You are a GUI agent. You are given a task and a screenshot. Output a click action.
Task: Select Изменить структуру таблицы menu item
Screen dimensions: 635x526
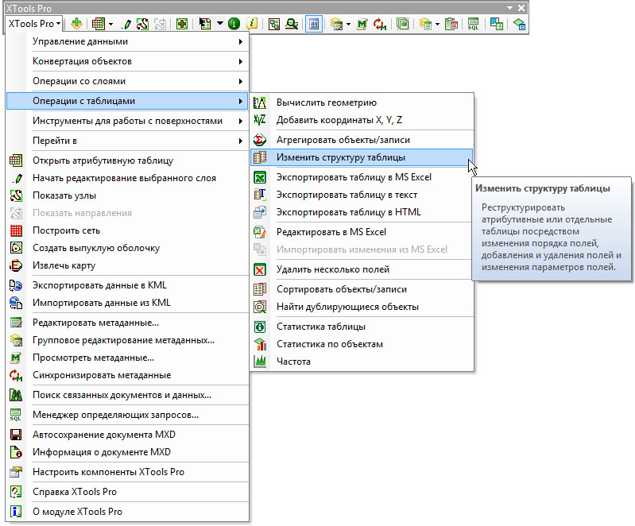tap(340, 157)
